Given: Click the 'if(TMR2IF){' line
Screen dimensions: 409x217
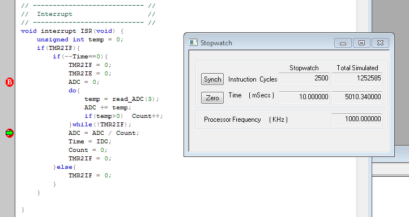Looking at the screenshot, I should pos(58,48).
